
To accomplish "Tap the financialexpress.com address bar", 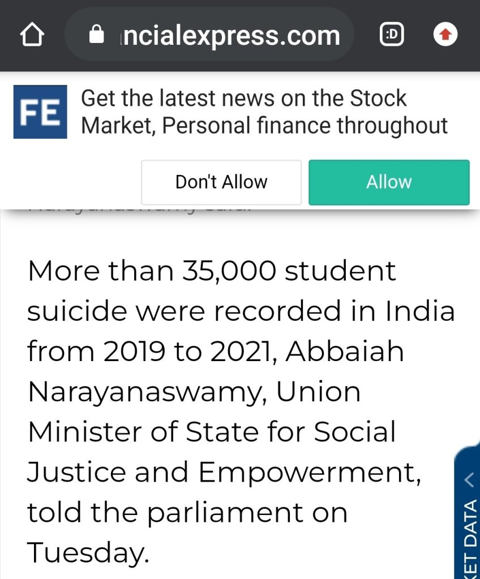I will click(230, 36).
